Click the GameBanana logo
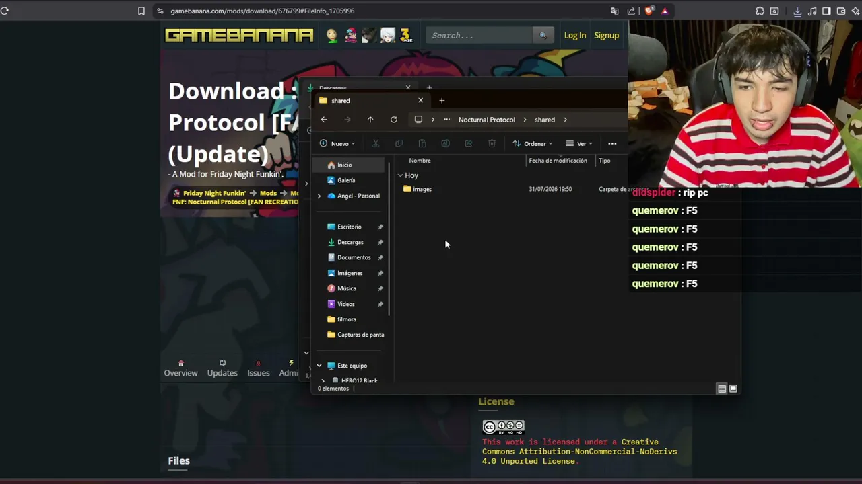The width and height of the screenshot is (862, 484). [x=239, y=36]
